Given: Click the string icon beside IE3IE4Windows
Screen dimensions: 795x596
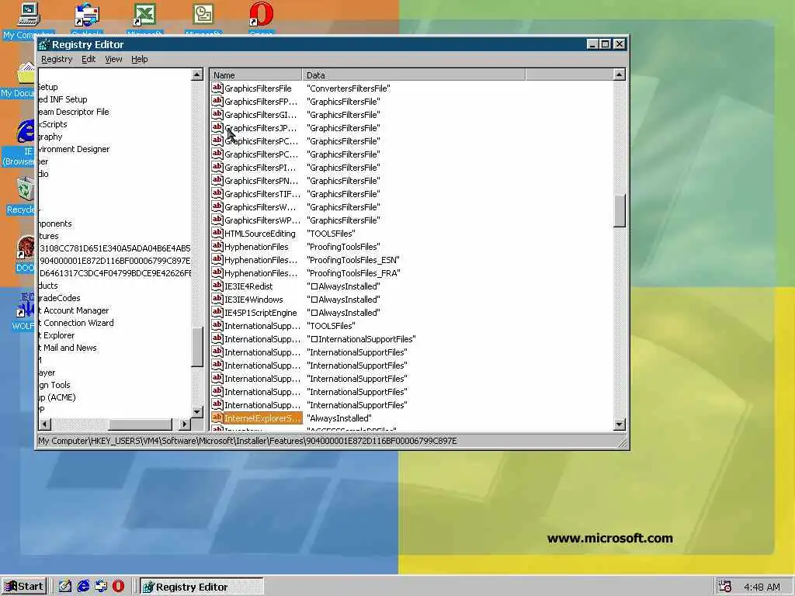Looking at the screenshot, I should pos(217,299).
